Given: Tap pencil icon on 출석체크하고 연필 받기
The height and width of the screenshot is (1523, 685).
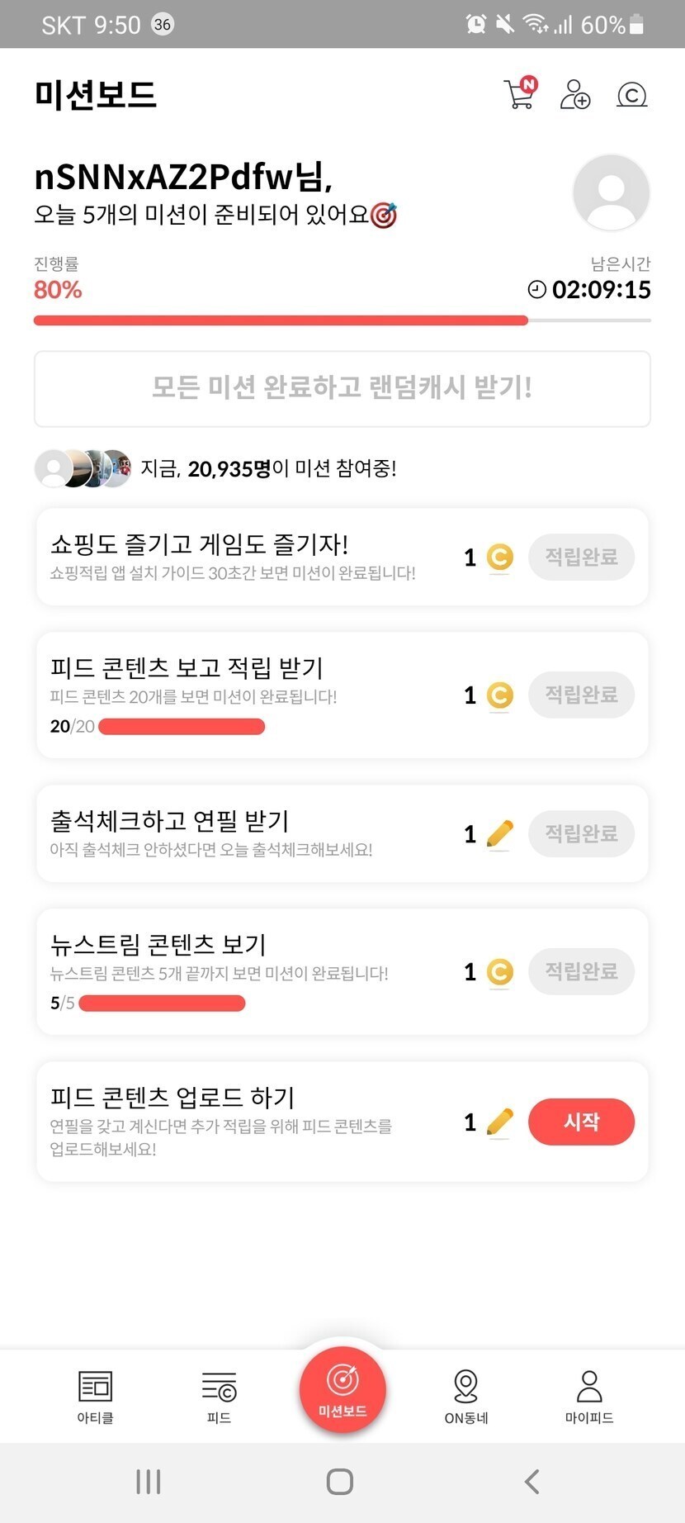Looking at the screenshot, I should [499, 834].
